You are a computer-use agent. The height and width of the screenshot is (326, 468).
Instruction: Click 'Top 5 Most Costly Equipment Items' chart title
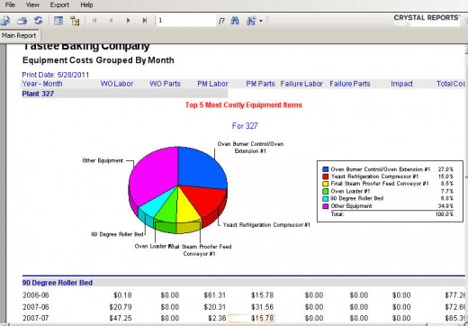click(244, 105)
